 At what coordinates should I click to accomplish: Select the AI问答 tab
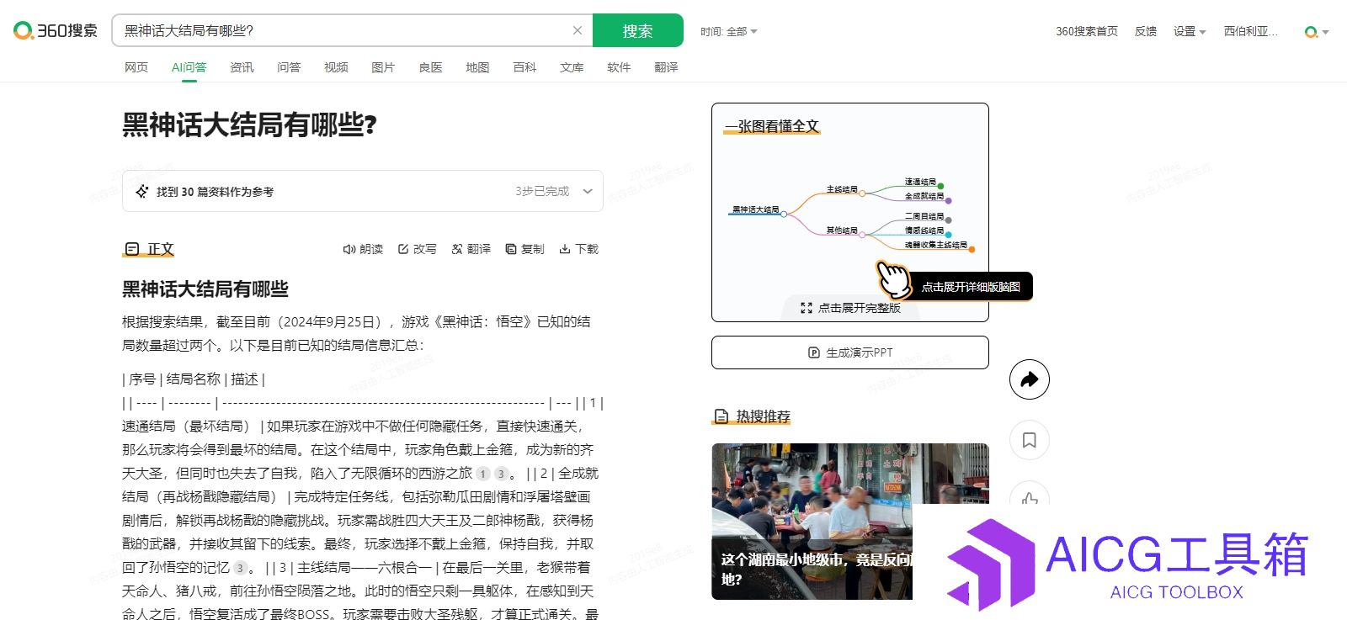pos(189,67)
